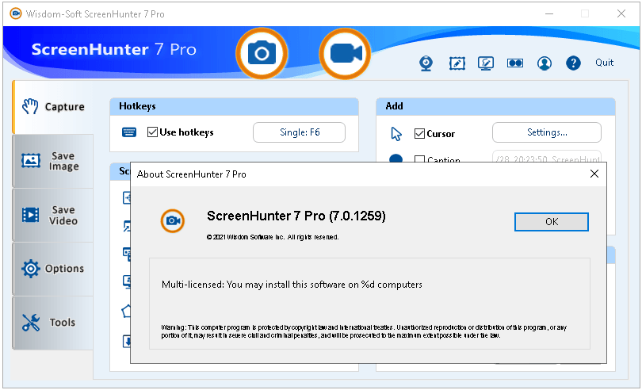Viewport: 642px width, 390px height.
Task: Open the Options tab
Action: tap(53, 269)
